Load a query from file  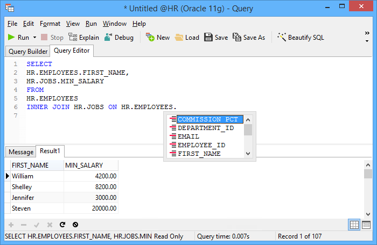187,38
